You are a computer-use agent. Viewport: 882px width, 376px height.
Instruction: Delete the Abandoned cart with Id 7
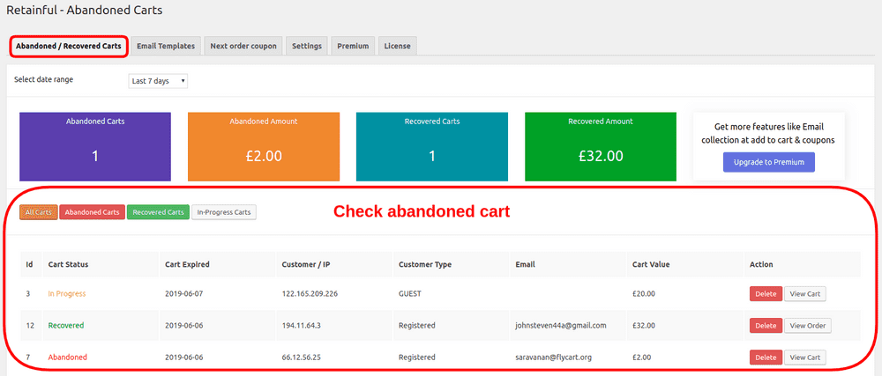[766, 358]
